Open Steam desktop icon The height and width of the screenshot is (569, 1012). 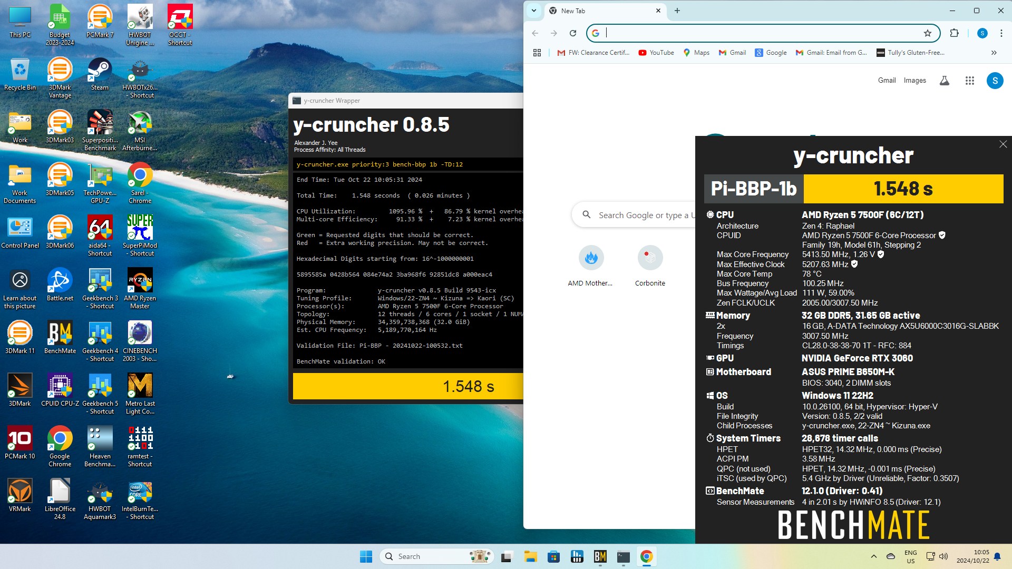click(100, 74)
